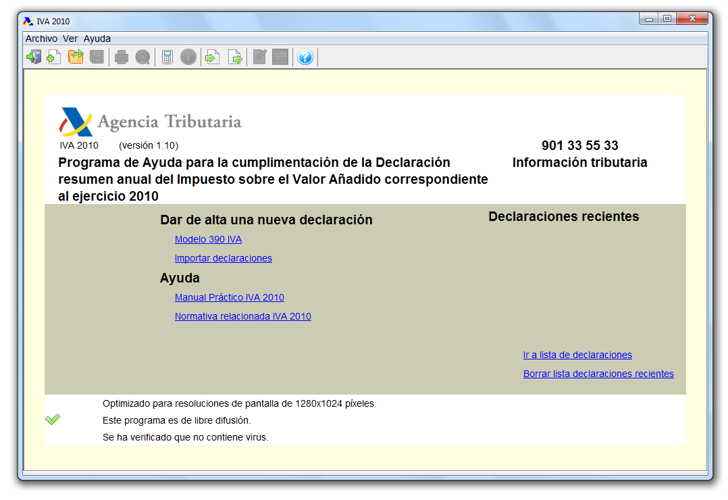The width and height of the screenshot is (728, 500).
Task: Open help with the blue question mark icon
Action: tap(305, 57)
